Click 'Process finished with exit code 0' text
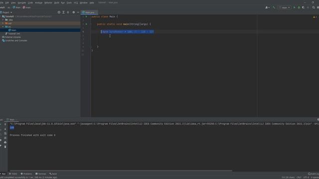Screen dimensions: 319x179 pos(32,135)
